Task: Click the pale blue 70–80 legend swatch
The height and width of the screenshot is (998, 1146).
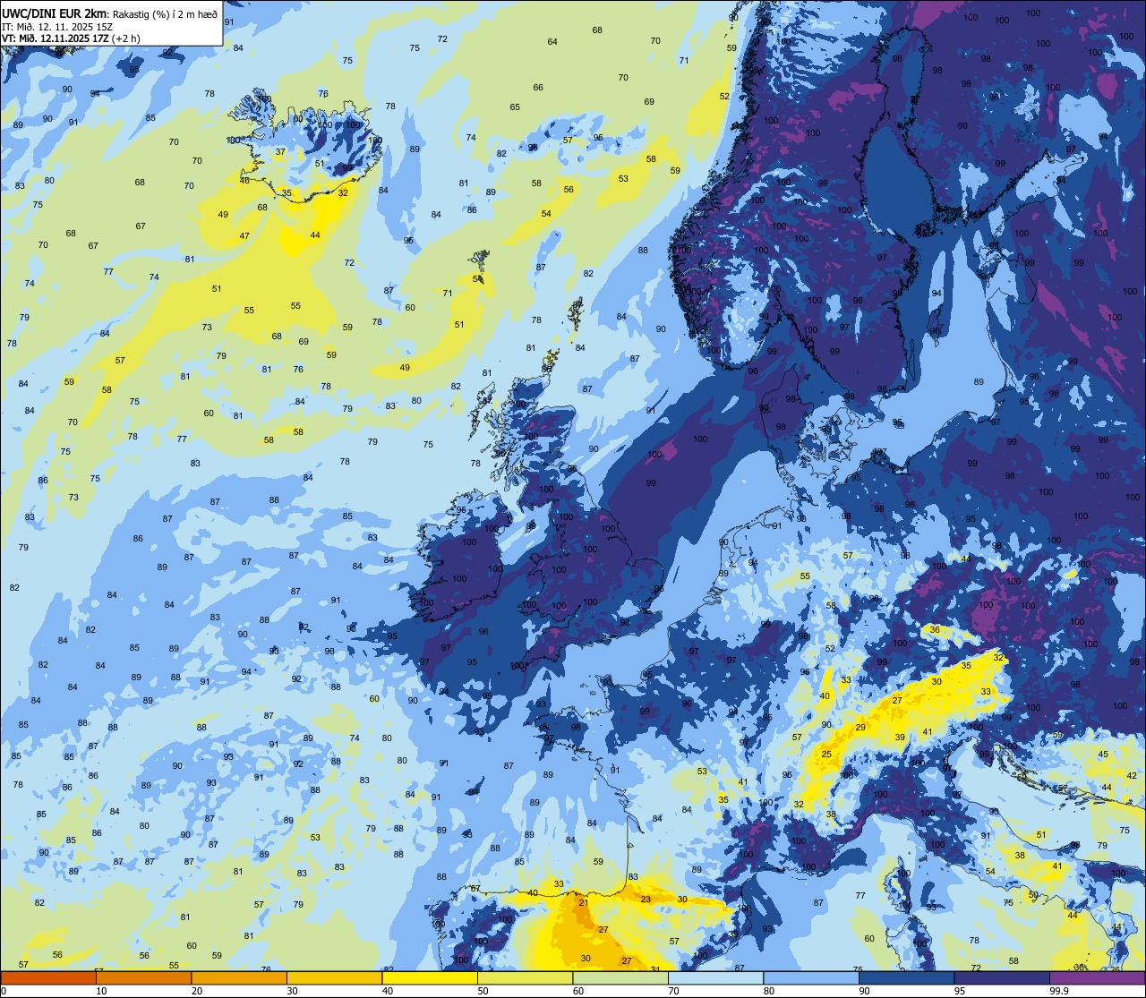Action: pyautogui.click(x=715, y=977)
